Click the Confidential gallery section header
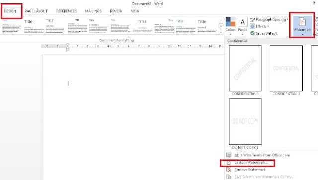The width and height of the screenshot is (318, 180). [237, 41]
